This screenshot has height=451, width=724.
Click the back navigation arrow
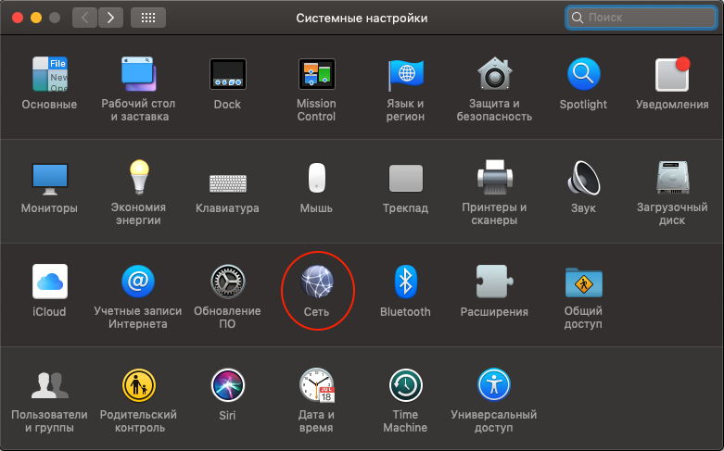85,18
